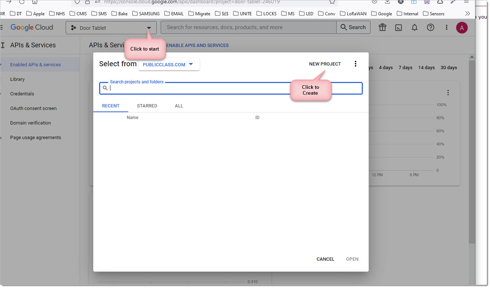Click top bar vertical dots settings menu
Image resolution: width=490 pixels, height=288 pixels.
tap(447, 28)
